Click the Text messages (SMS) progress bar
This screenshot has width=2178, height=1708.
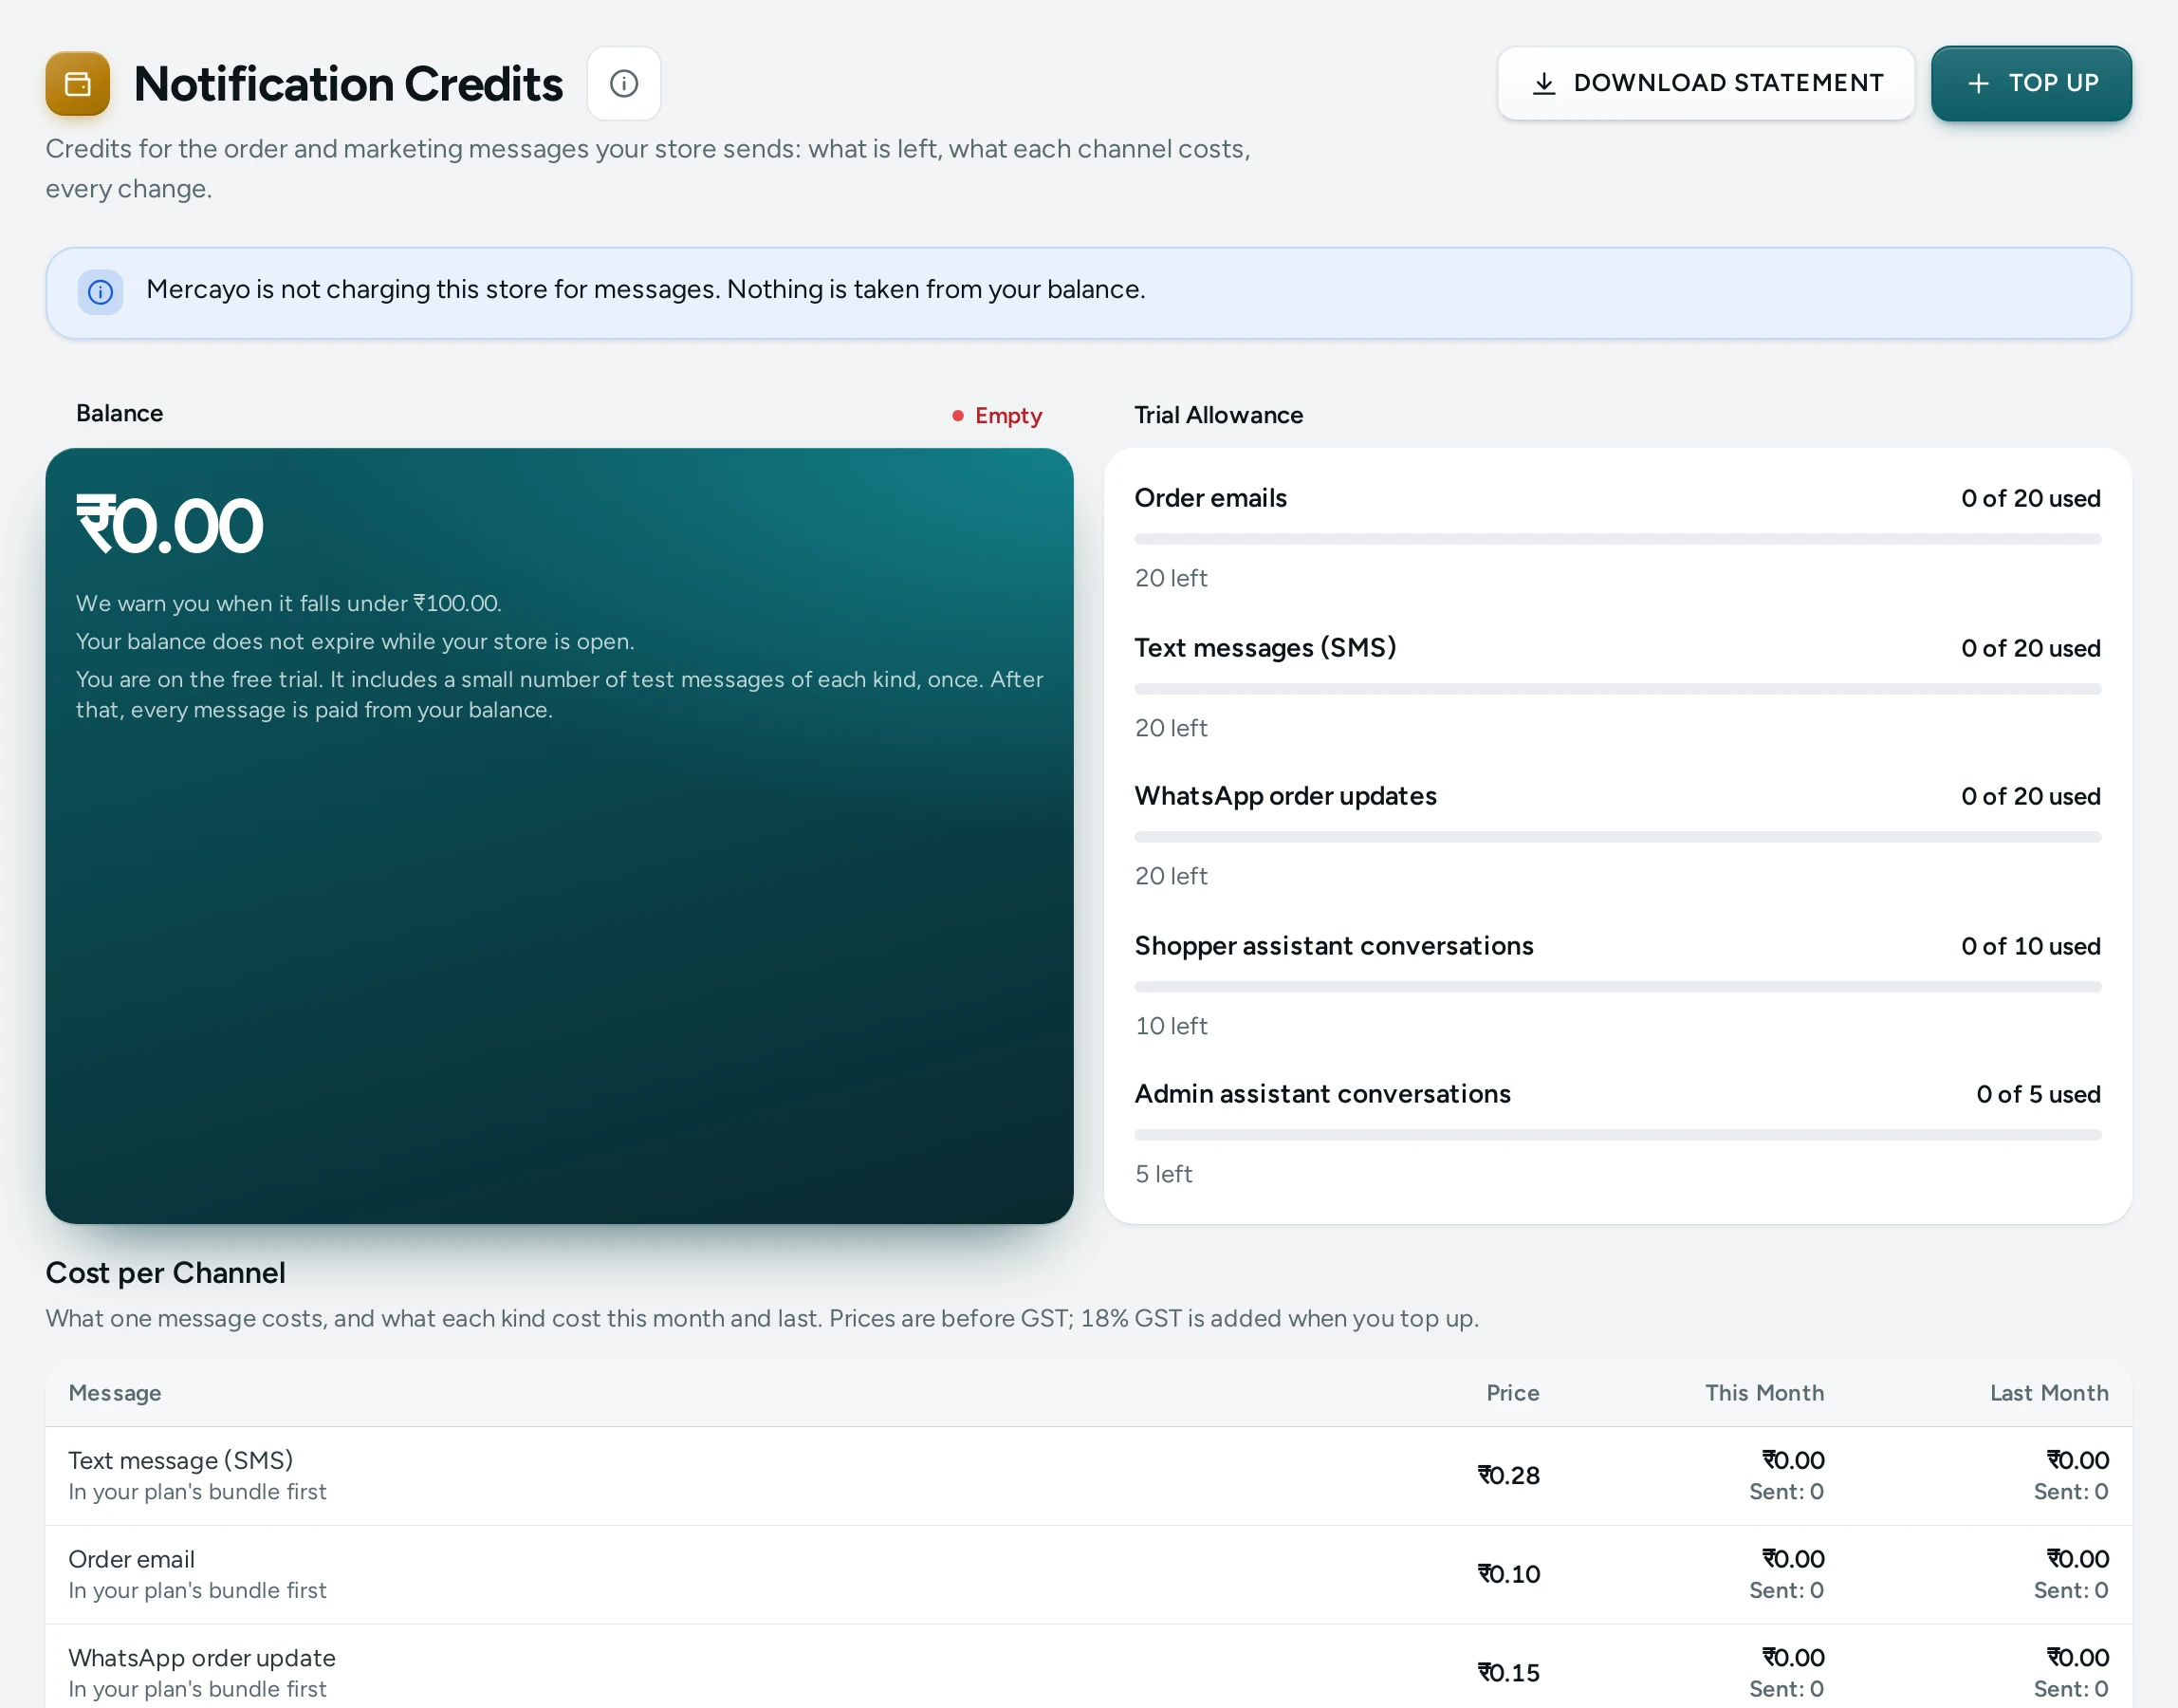[x=1617, y=689]
